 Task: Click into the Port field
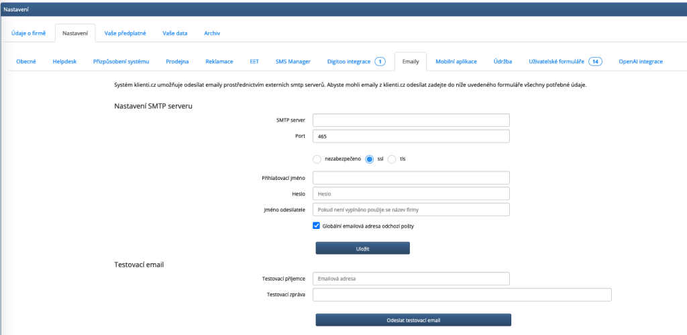(x=411, y=136)
